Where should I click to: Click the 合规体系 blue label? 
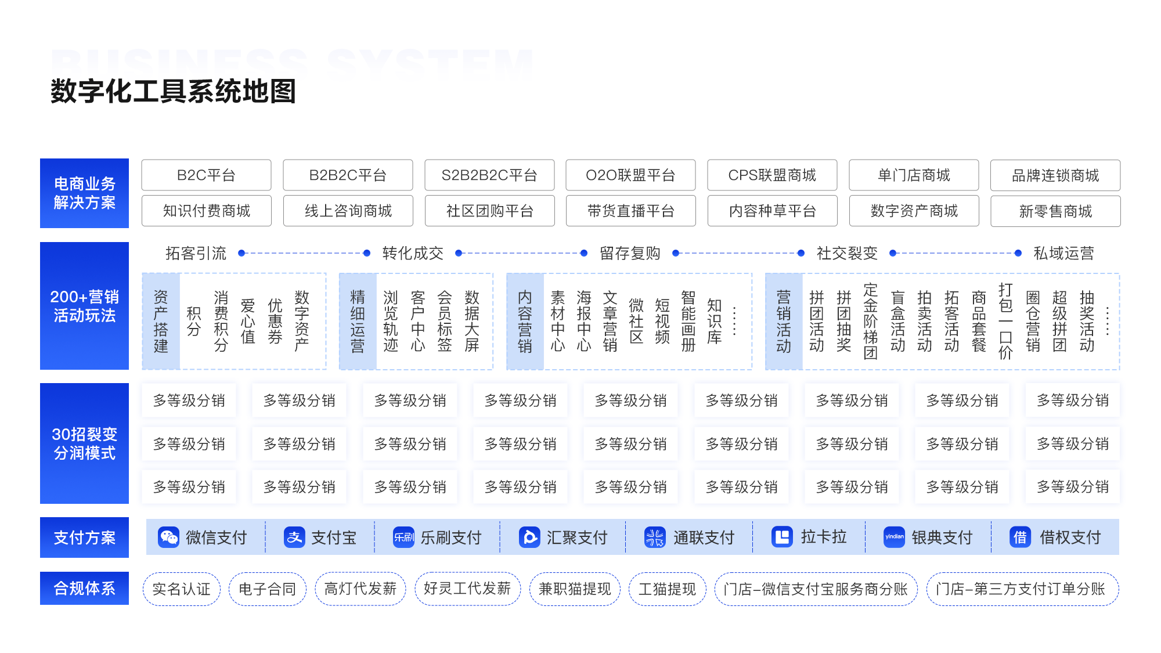click(84, 589)
